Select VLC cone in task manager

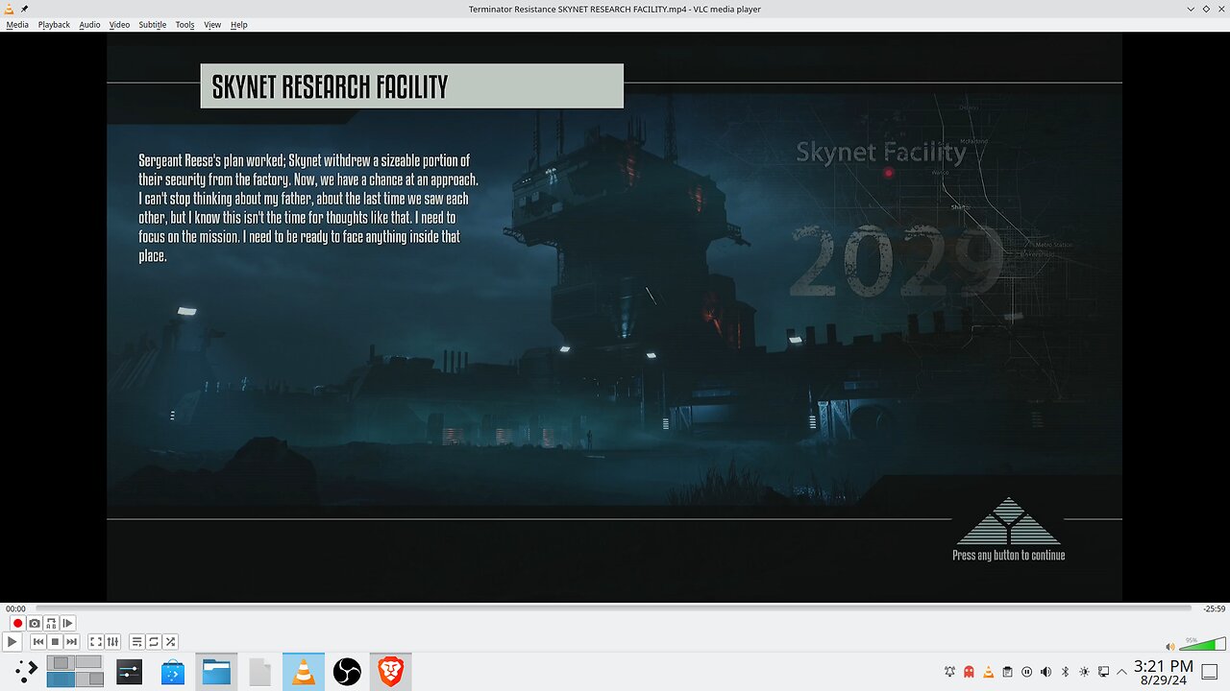tap(304, 672)
